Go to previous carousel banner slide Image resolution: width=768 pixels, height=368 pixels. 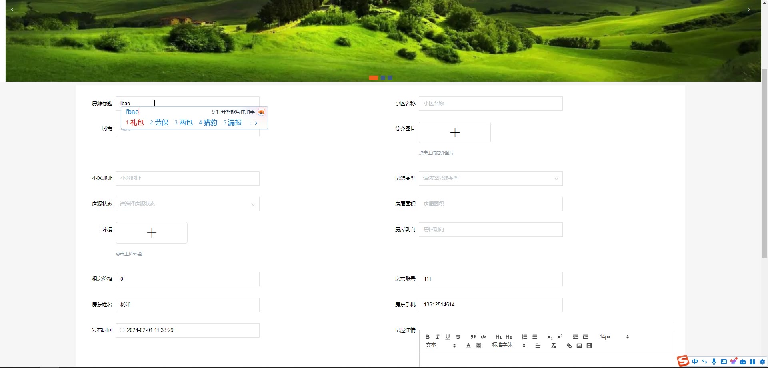(x=12, y=9)
